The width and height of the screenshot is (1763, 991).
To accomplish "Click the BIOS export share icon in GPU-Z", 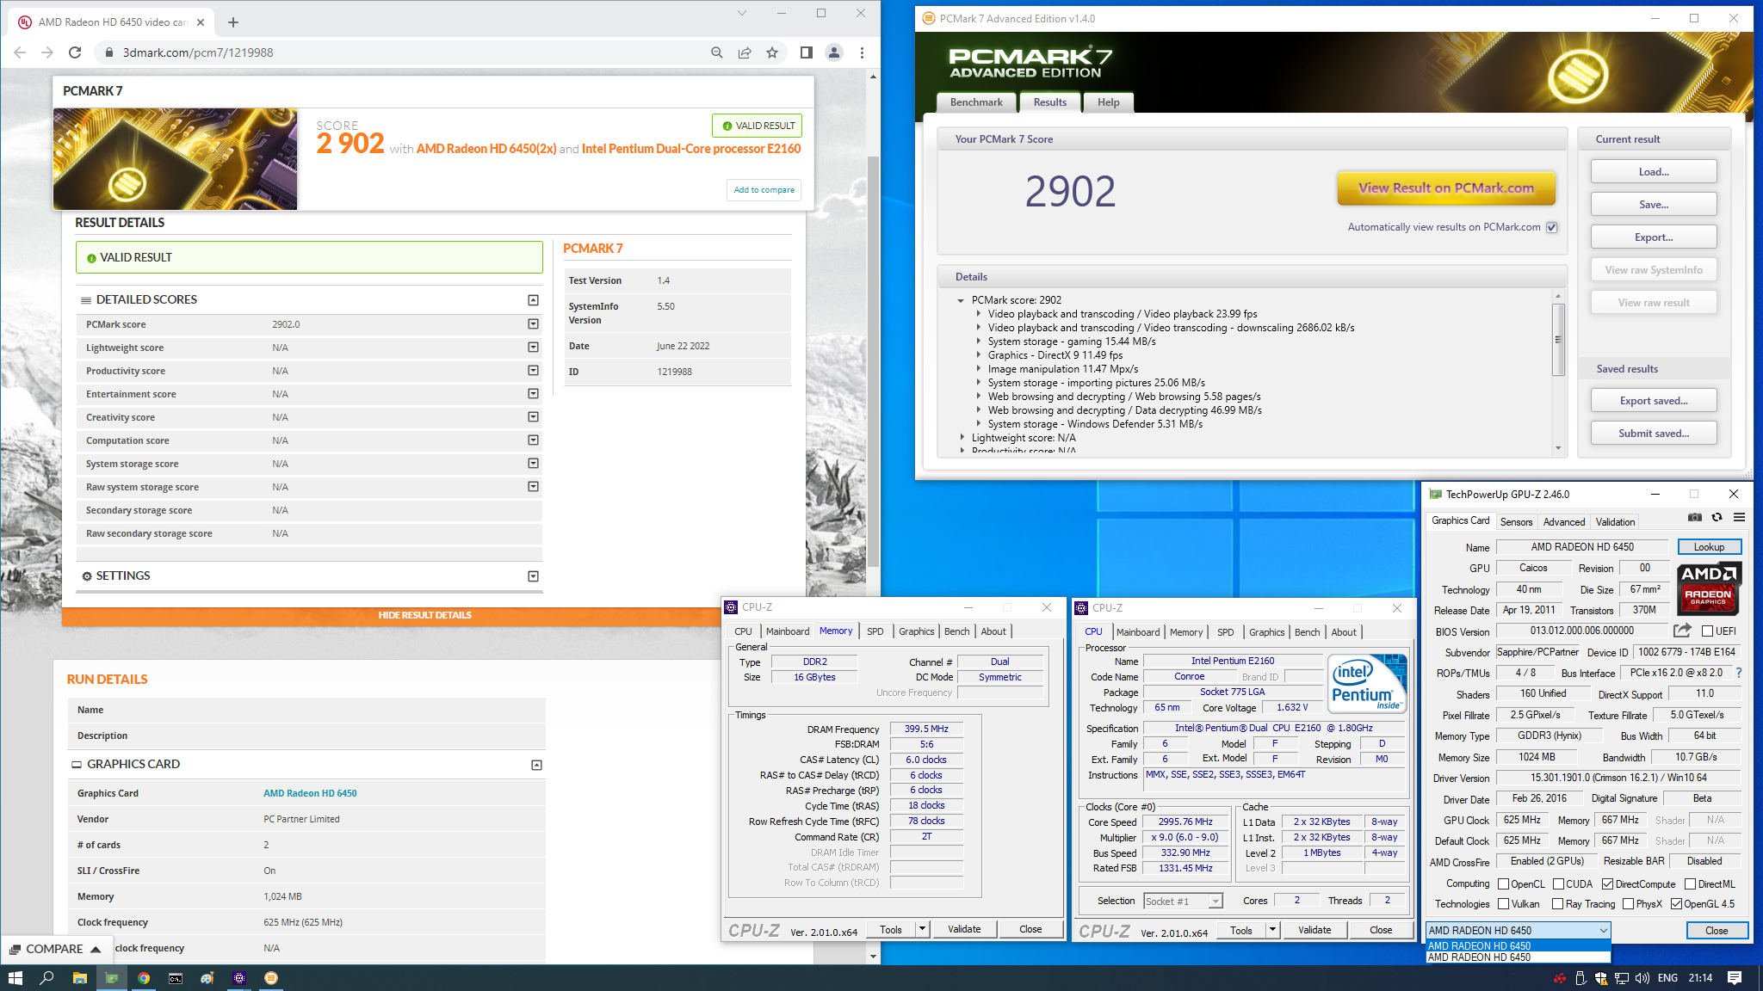I will click(x=1682, y=631).
